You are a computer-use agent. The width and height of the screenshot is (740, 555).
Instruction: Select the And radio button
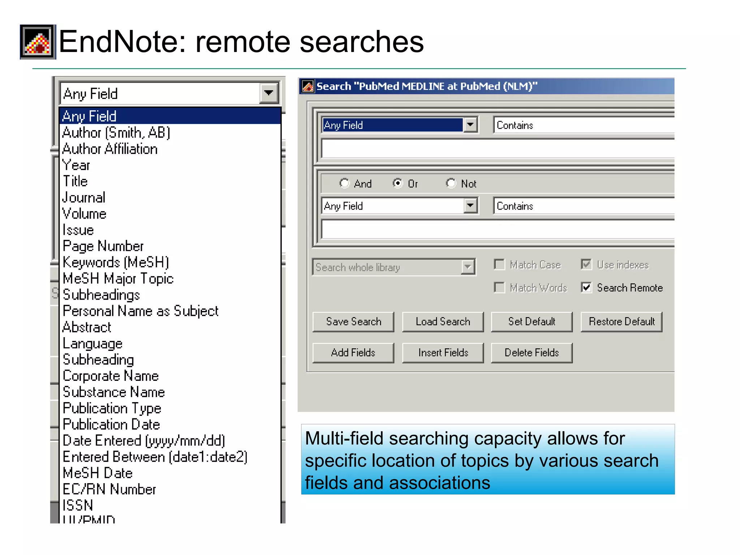pos(344,184)
